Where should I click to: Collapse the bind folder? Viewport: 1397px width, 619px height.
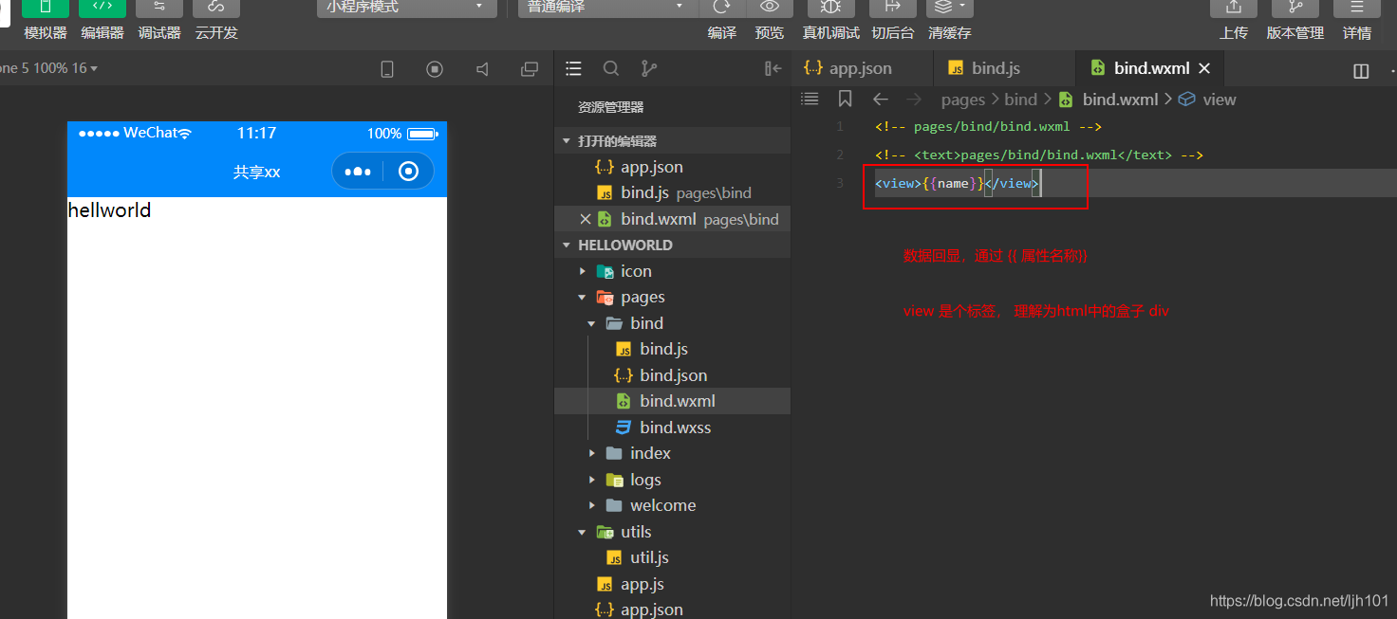672,323
